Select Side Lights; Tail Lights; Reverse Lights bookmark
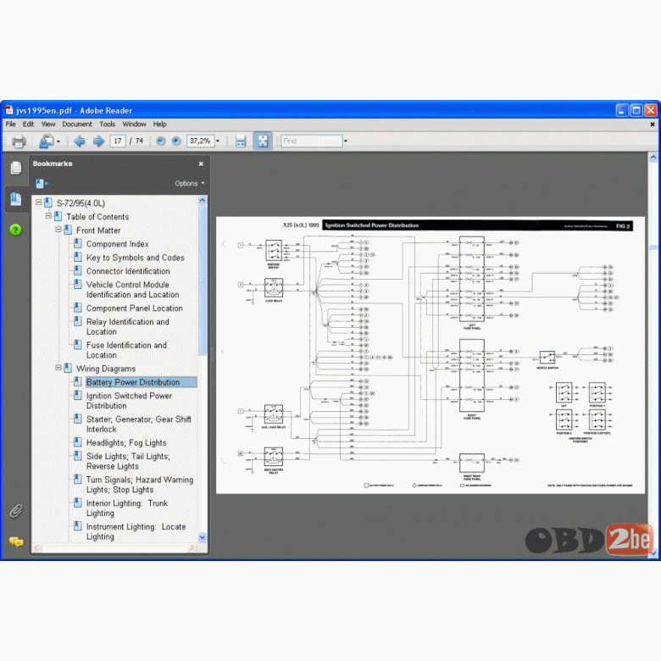 tap(128, 461)
